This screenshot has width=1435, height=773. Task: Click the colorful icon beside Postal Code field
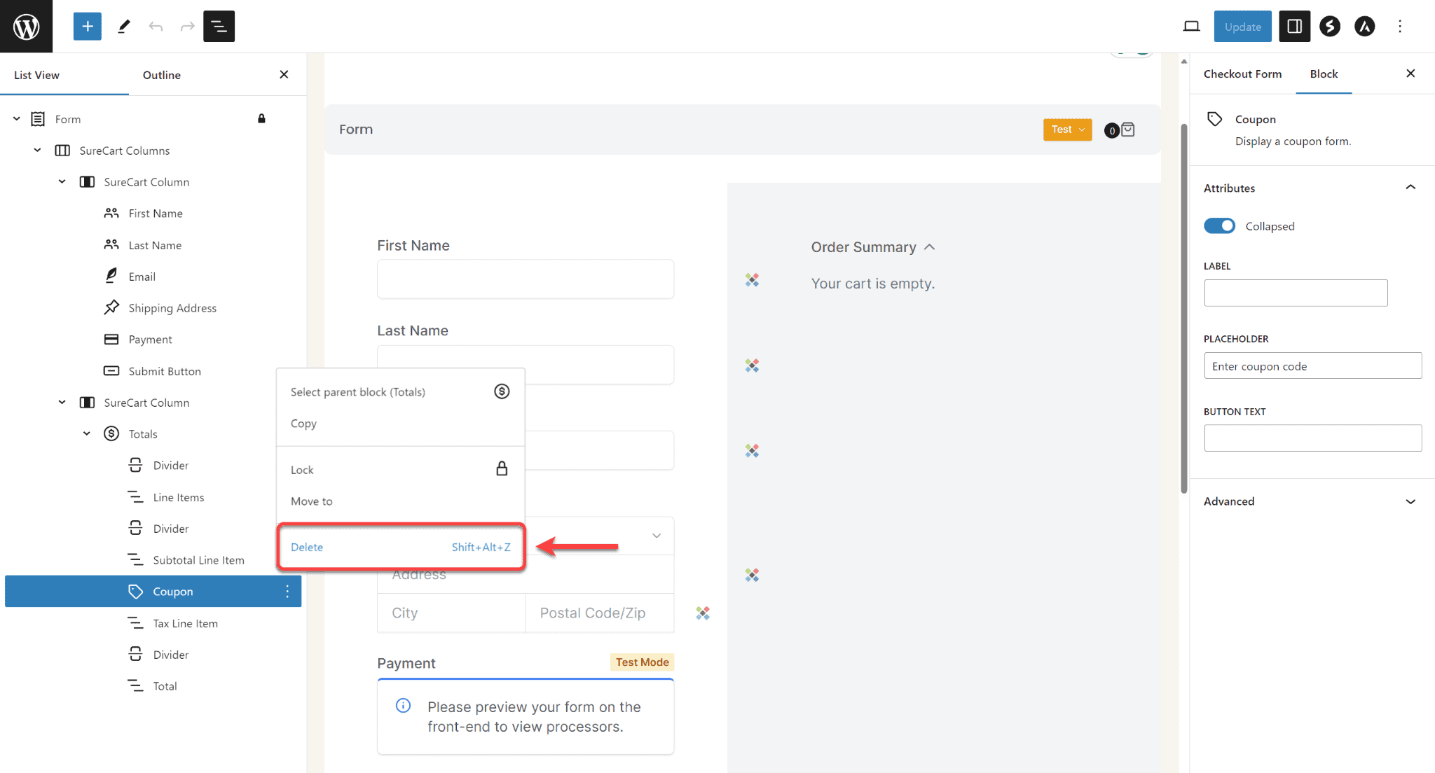pyautogui.click(x=703, y=613)
